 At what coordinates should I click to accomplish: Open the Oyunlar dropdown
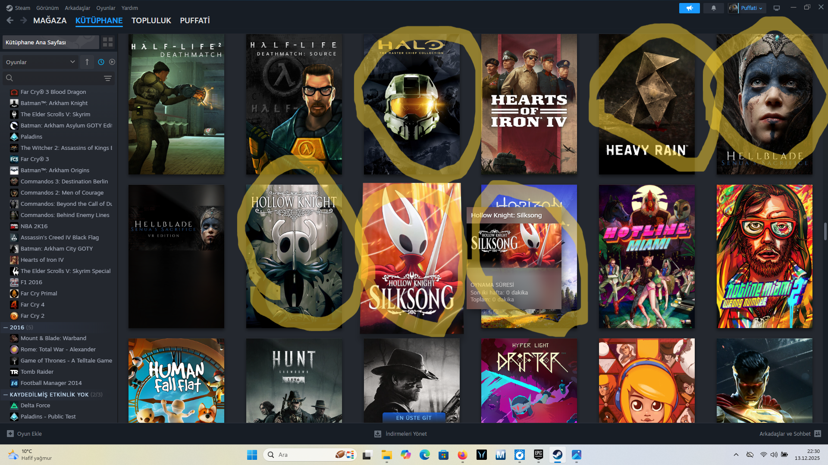click(40, 62)
